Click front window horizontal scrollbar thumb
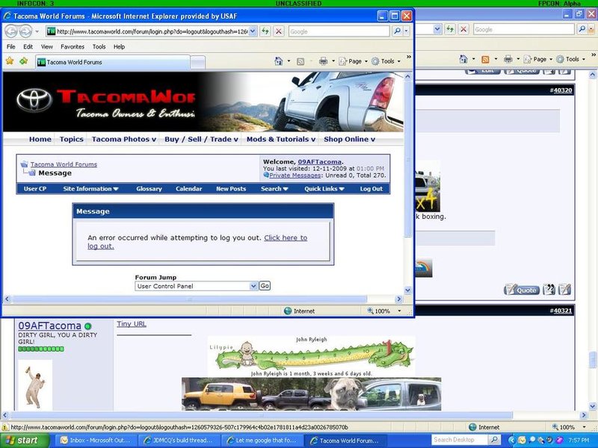Image resolution: width=598 pixels, height=448 pixels. pyautogui.click(x=190, y=299)
